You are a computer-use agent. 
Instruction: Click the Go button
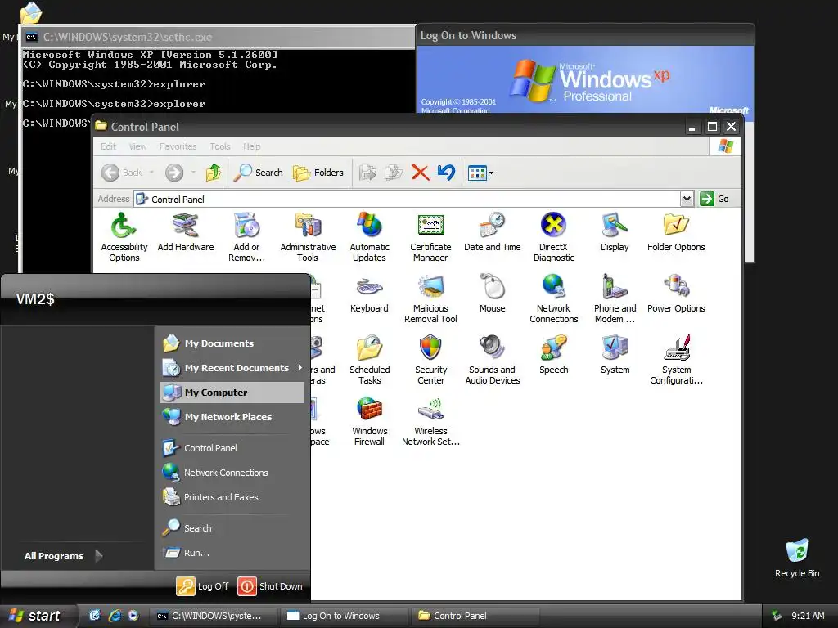[x=714, y=199]
